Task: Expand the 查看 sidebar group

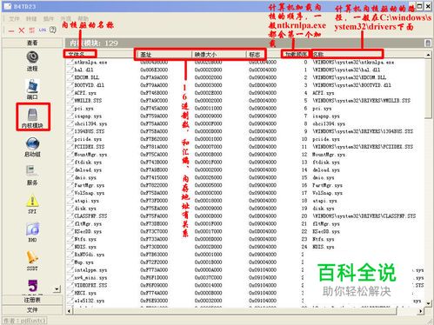Action: (32, 43)
